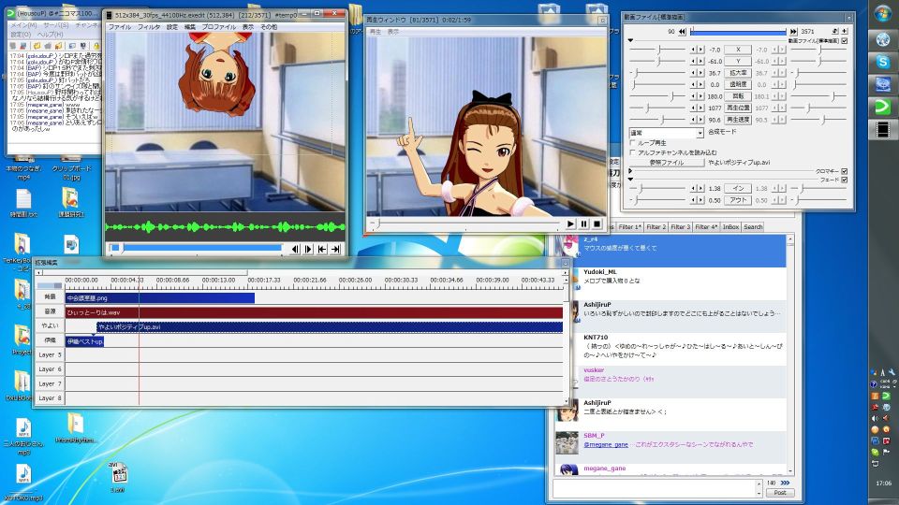Collapse the フェード section triangle
Screen dimensions: 899x505
[630, 180]
